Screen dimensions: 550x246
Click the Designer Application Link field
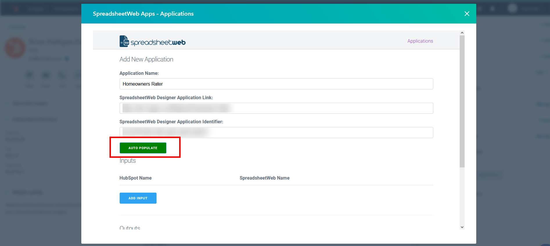[x=276, y=108]
